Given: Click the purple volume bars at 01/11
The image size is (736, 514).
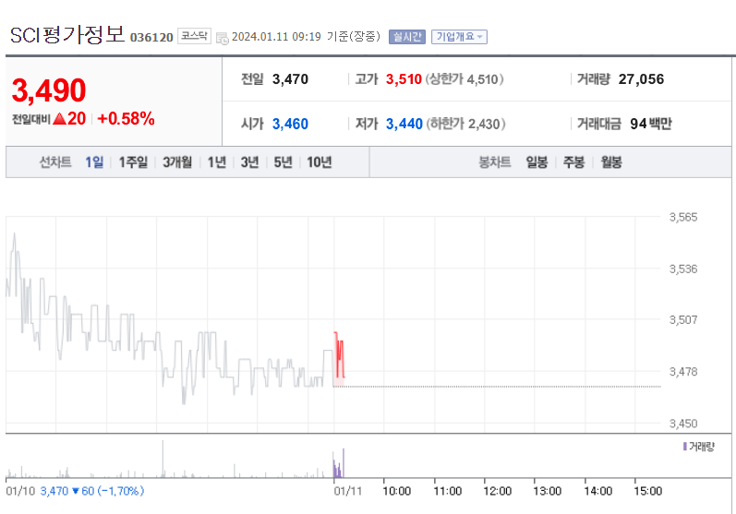Looking at the screenshot, I should (x=338, y=464).
